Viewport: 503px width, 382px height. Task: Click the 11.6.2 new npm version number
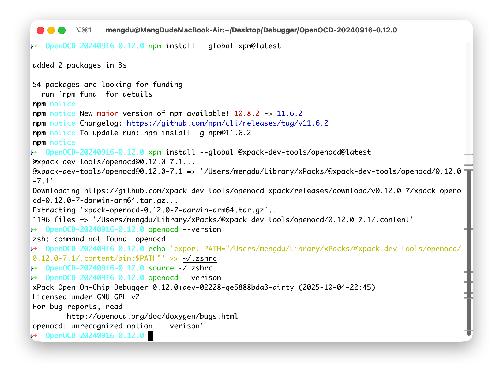(290, 113)
